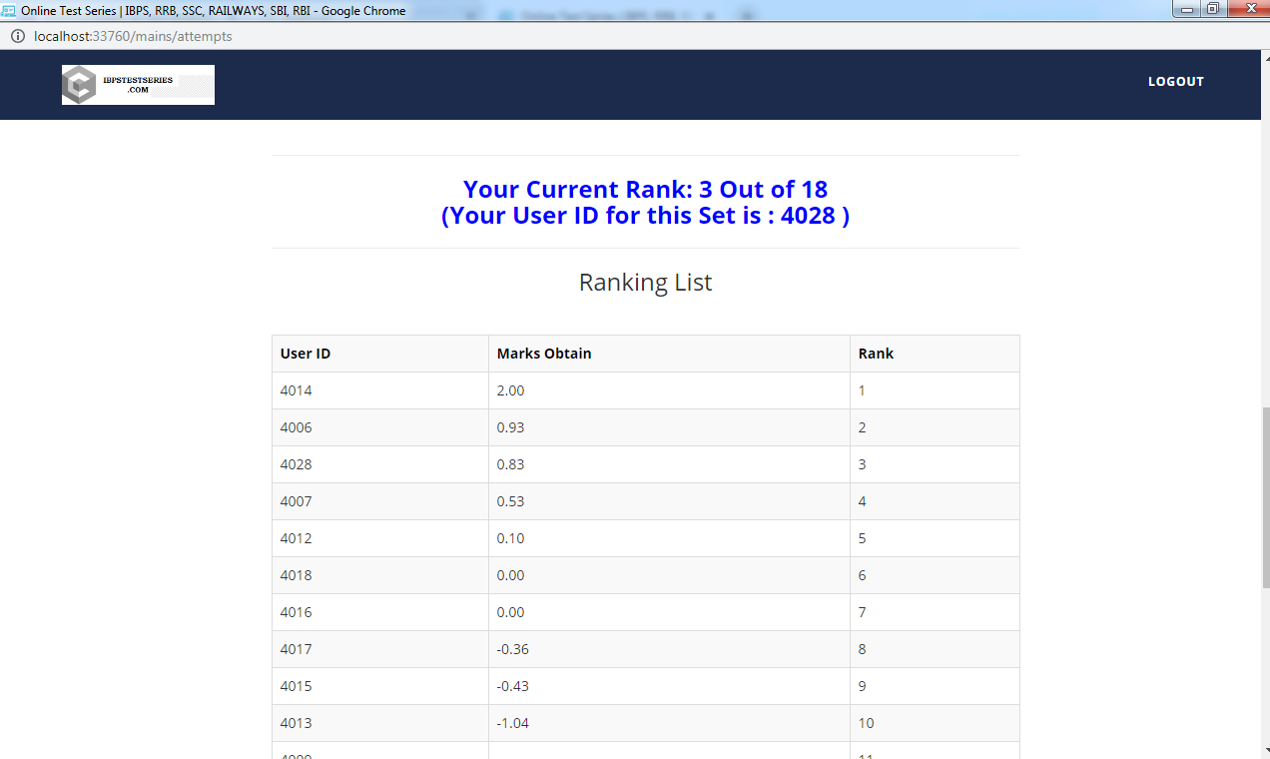Click User ID 4015 link
This screenshot has width=1270, height=759.
point(296,686)
